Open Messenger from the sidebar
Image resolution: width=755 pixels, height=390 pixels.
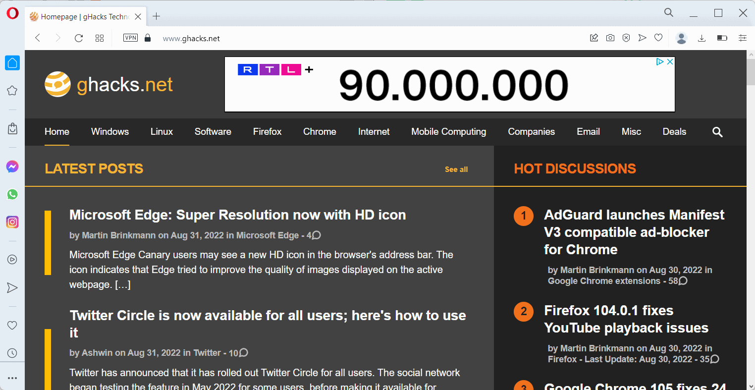click(x=12, y=167)
